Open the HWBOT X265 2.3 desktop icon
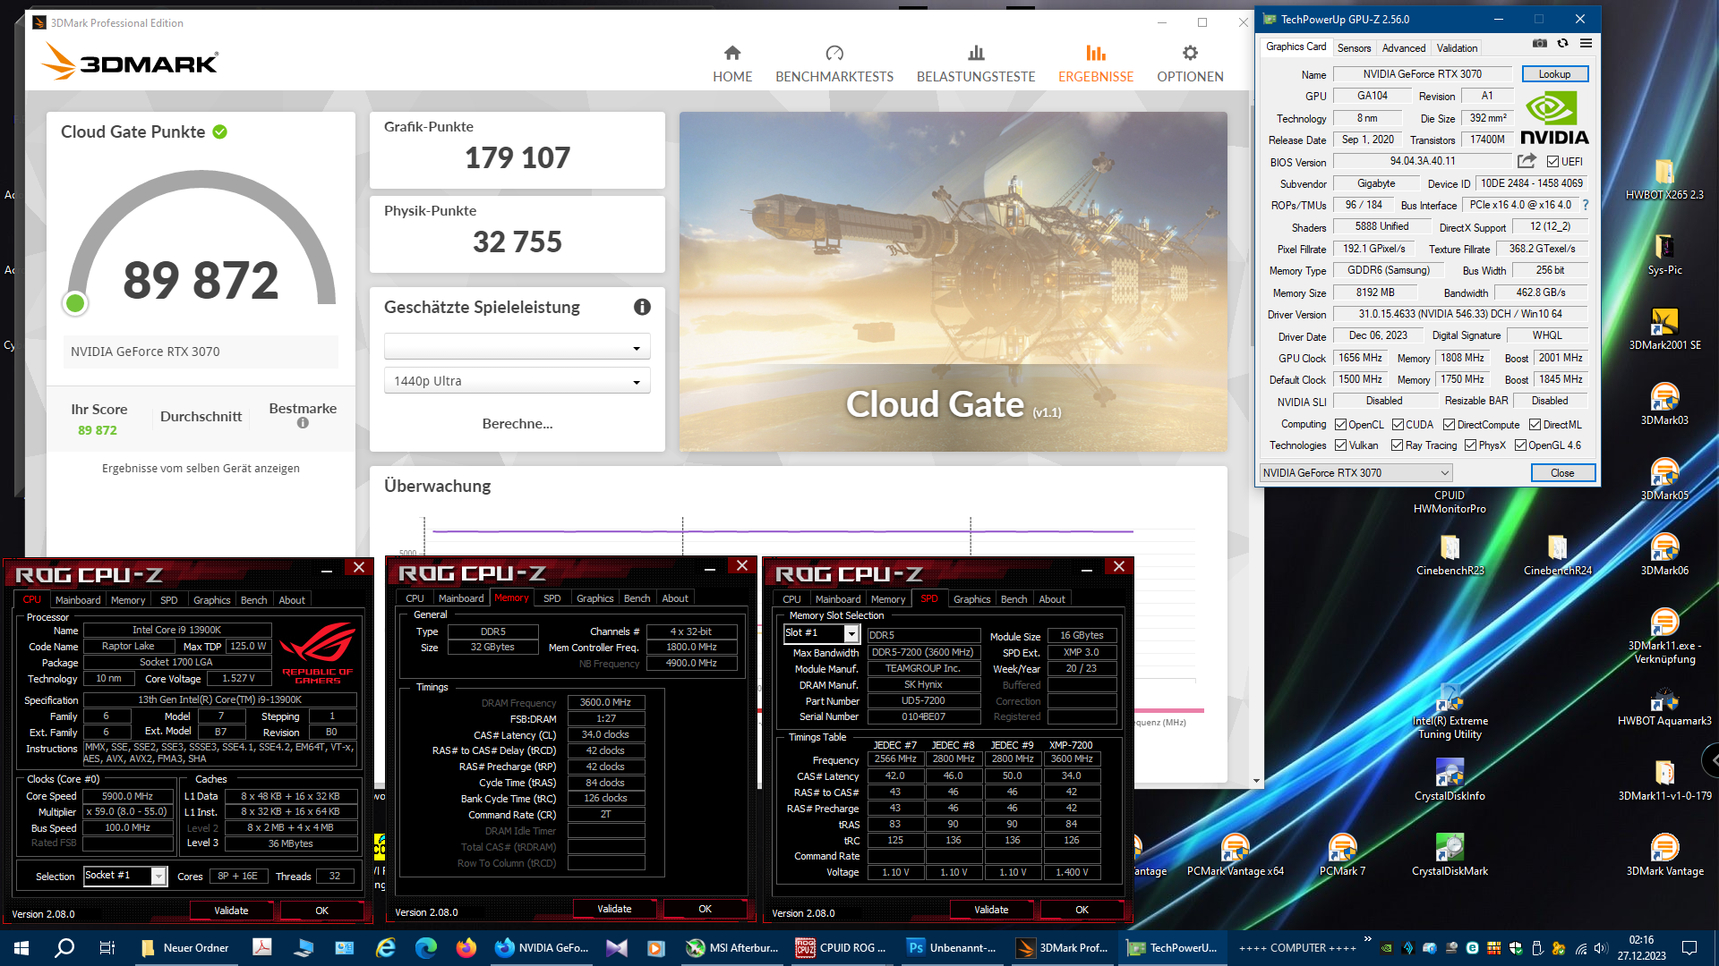This screenshot has width=1719, height=966. [x=1664, y=179]
